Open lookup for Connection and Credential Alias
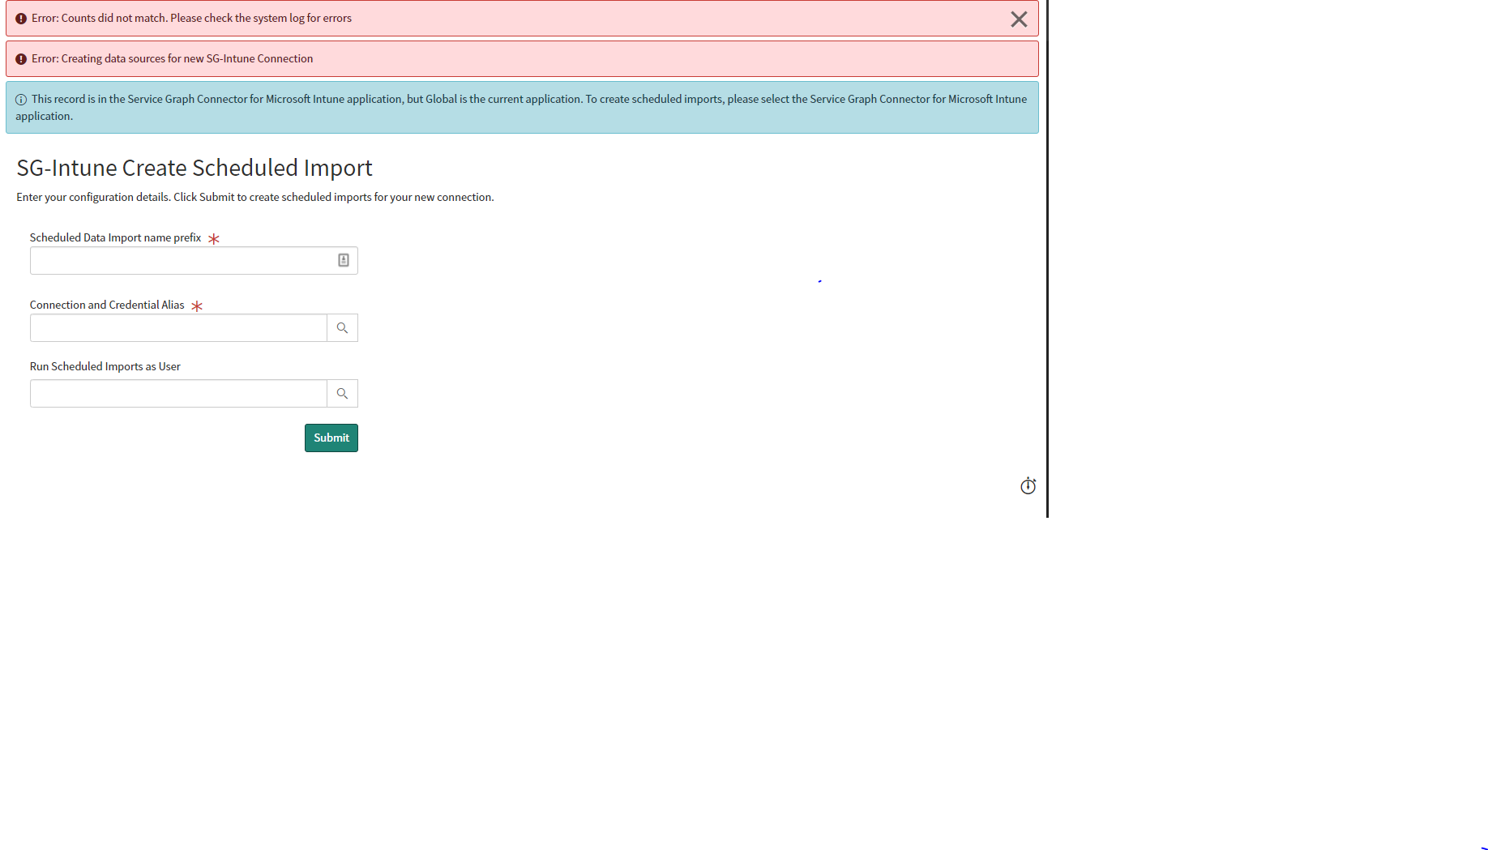The width and height of the screenshot is (1488, 850). tap(342, 328)
